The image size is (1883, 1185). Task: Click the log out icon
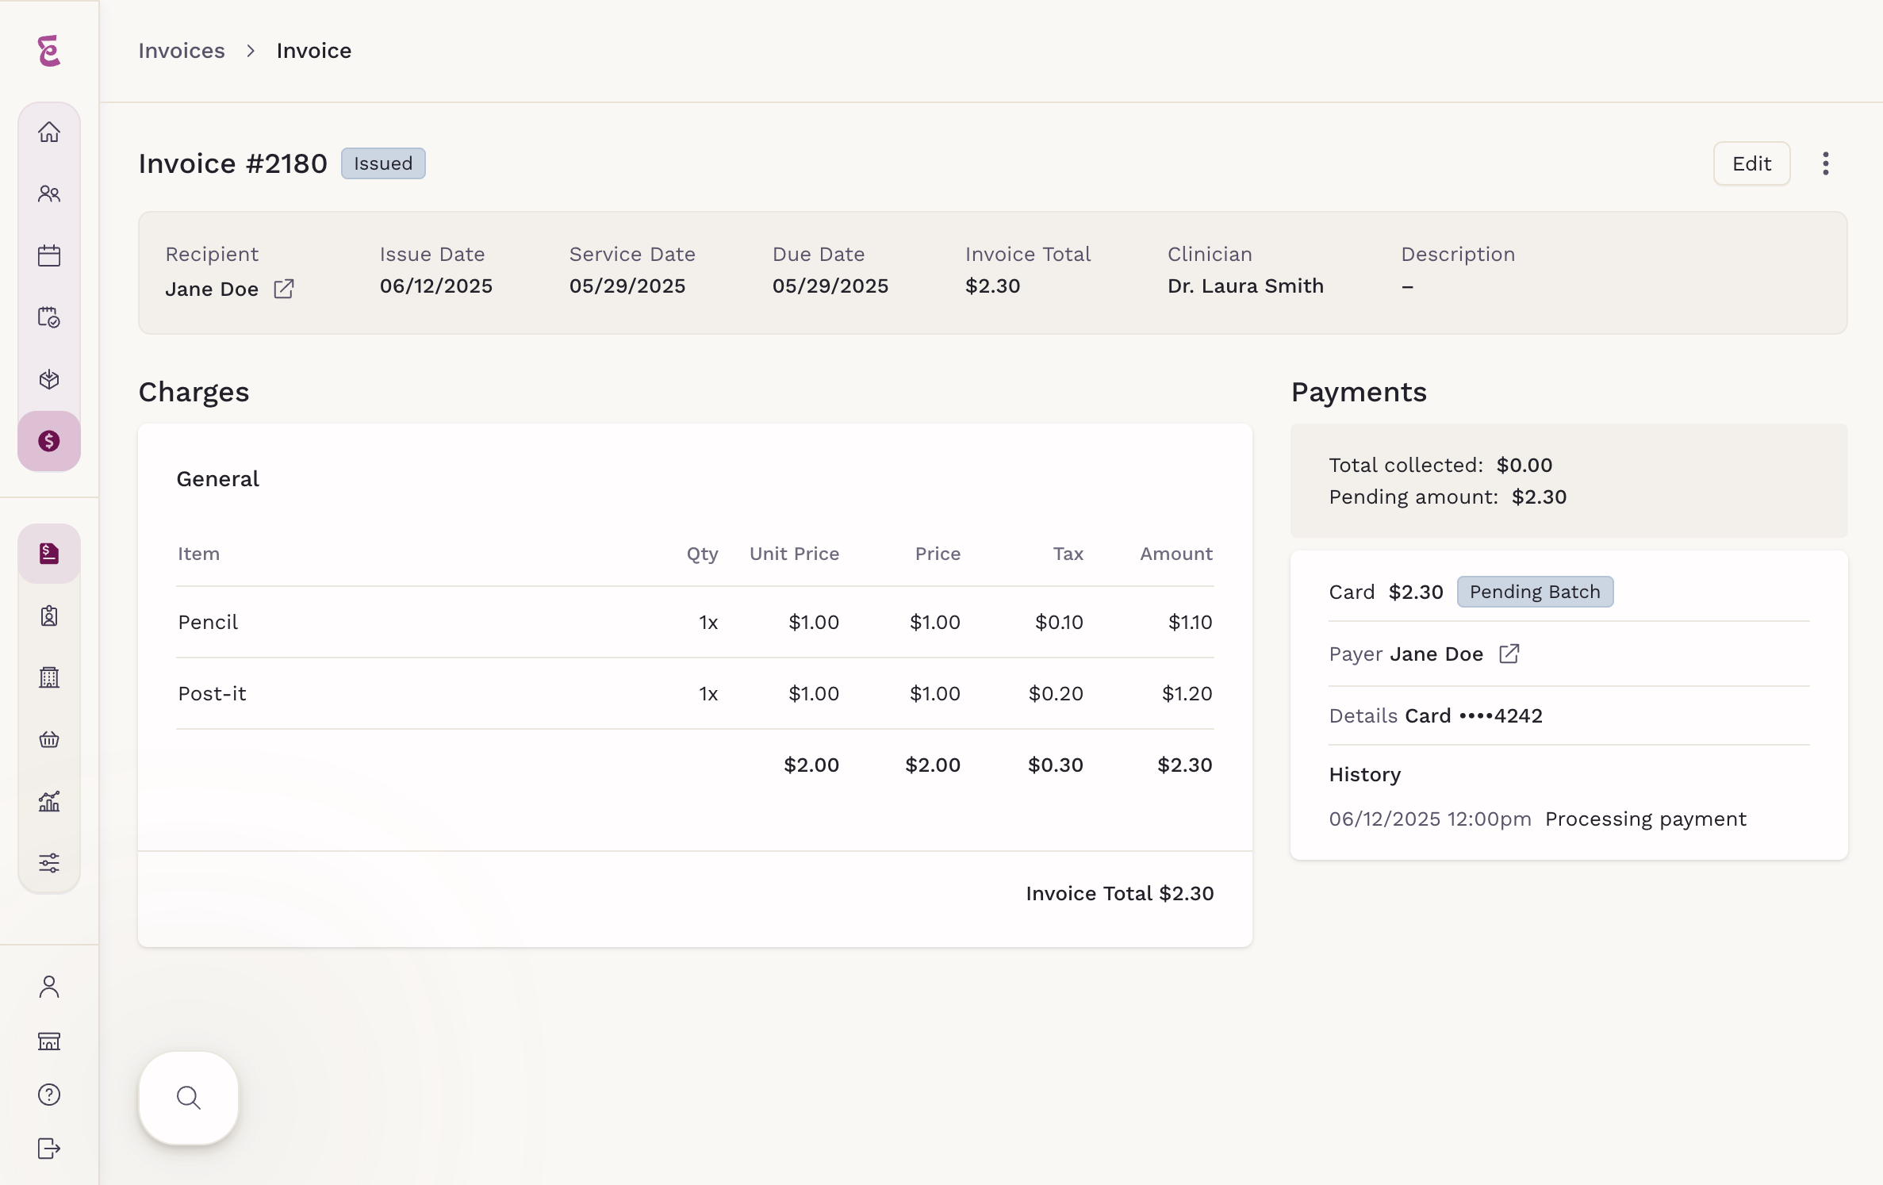click(49, 1149)
